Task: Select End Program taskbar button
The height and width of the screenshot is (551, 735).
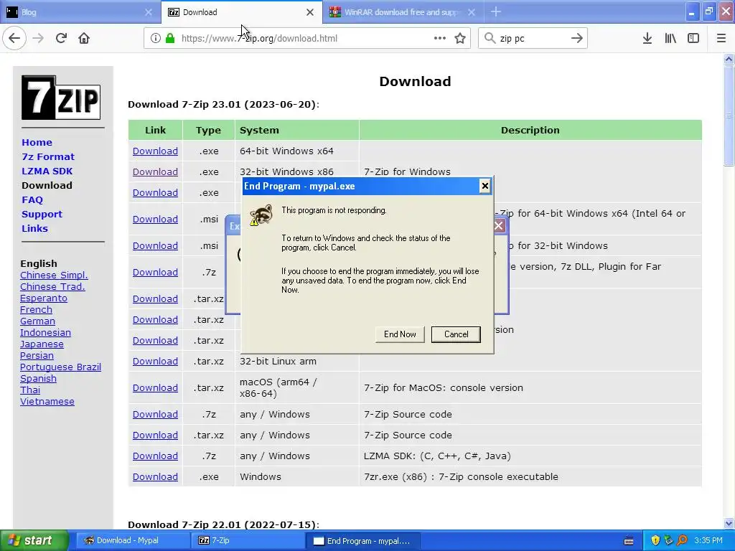Action: tap(362, 541)
